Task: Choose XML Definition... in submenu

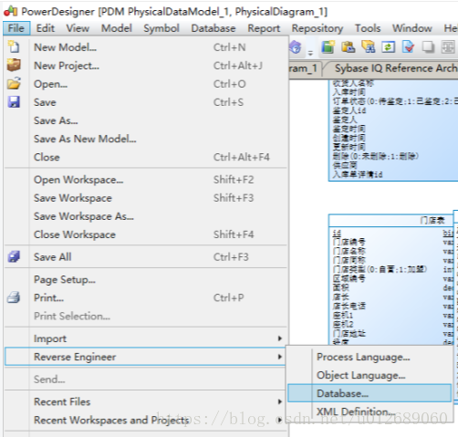Action: pos(370,411)
